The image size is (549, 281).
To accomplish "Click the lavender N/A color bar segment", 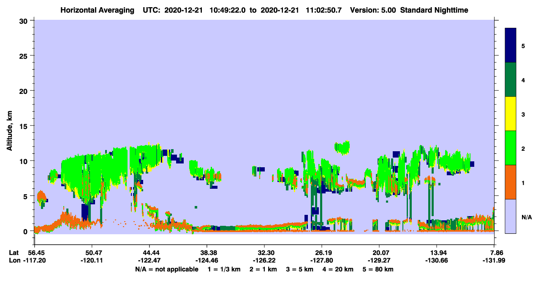I will coord(511,216).
